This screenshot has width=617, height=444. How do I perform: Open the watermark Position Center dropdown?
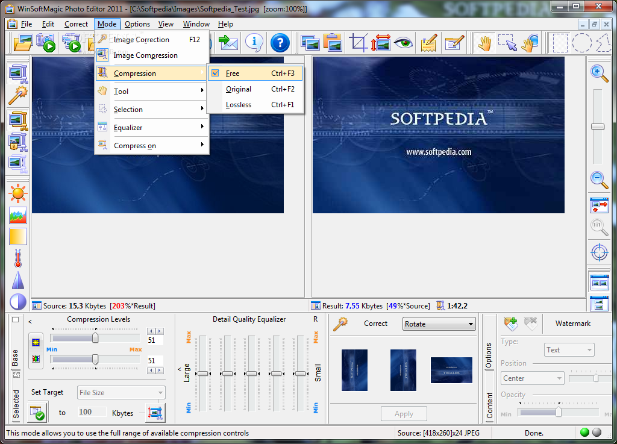click(533, 378)
